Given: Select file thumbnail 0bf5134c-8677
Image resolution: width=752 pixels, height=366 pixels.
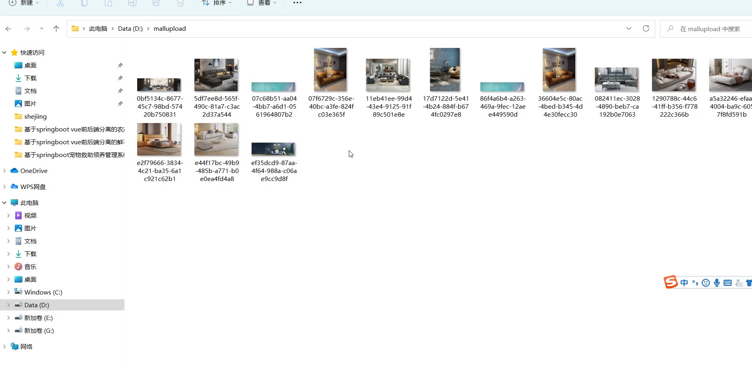Looking at the screenshot, I should [x=159, y=85].
